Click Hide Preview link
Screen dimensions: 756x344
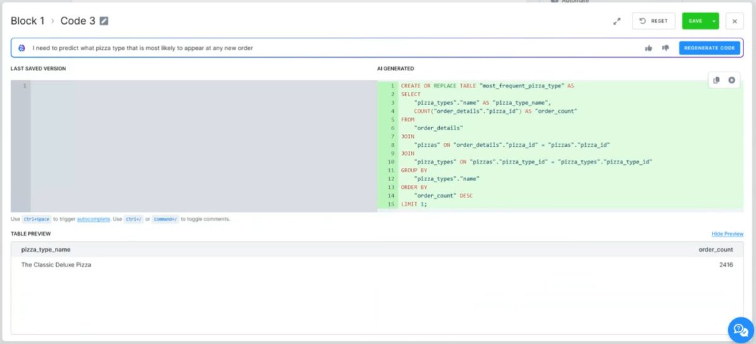728,234
